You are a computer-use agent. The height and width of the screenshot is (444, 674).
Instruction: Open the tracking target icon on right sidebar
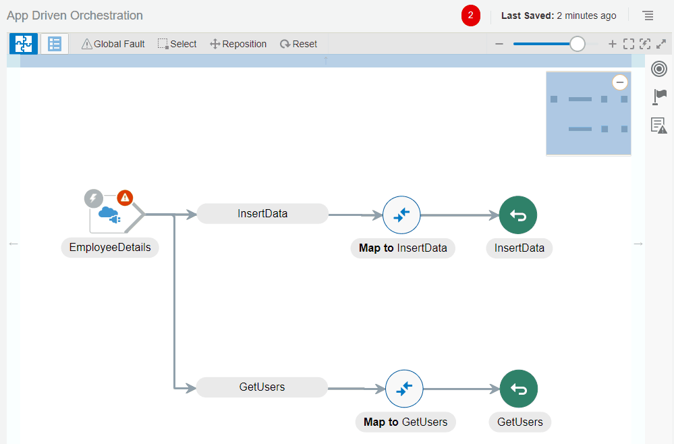(x=658, y=68)
